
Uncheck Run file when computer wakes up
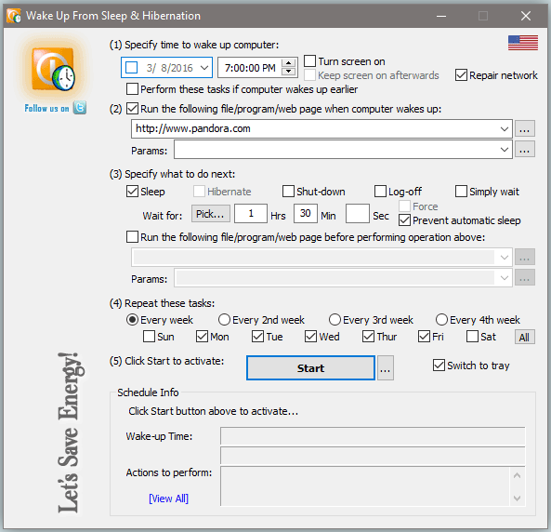132,109
